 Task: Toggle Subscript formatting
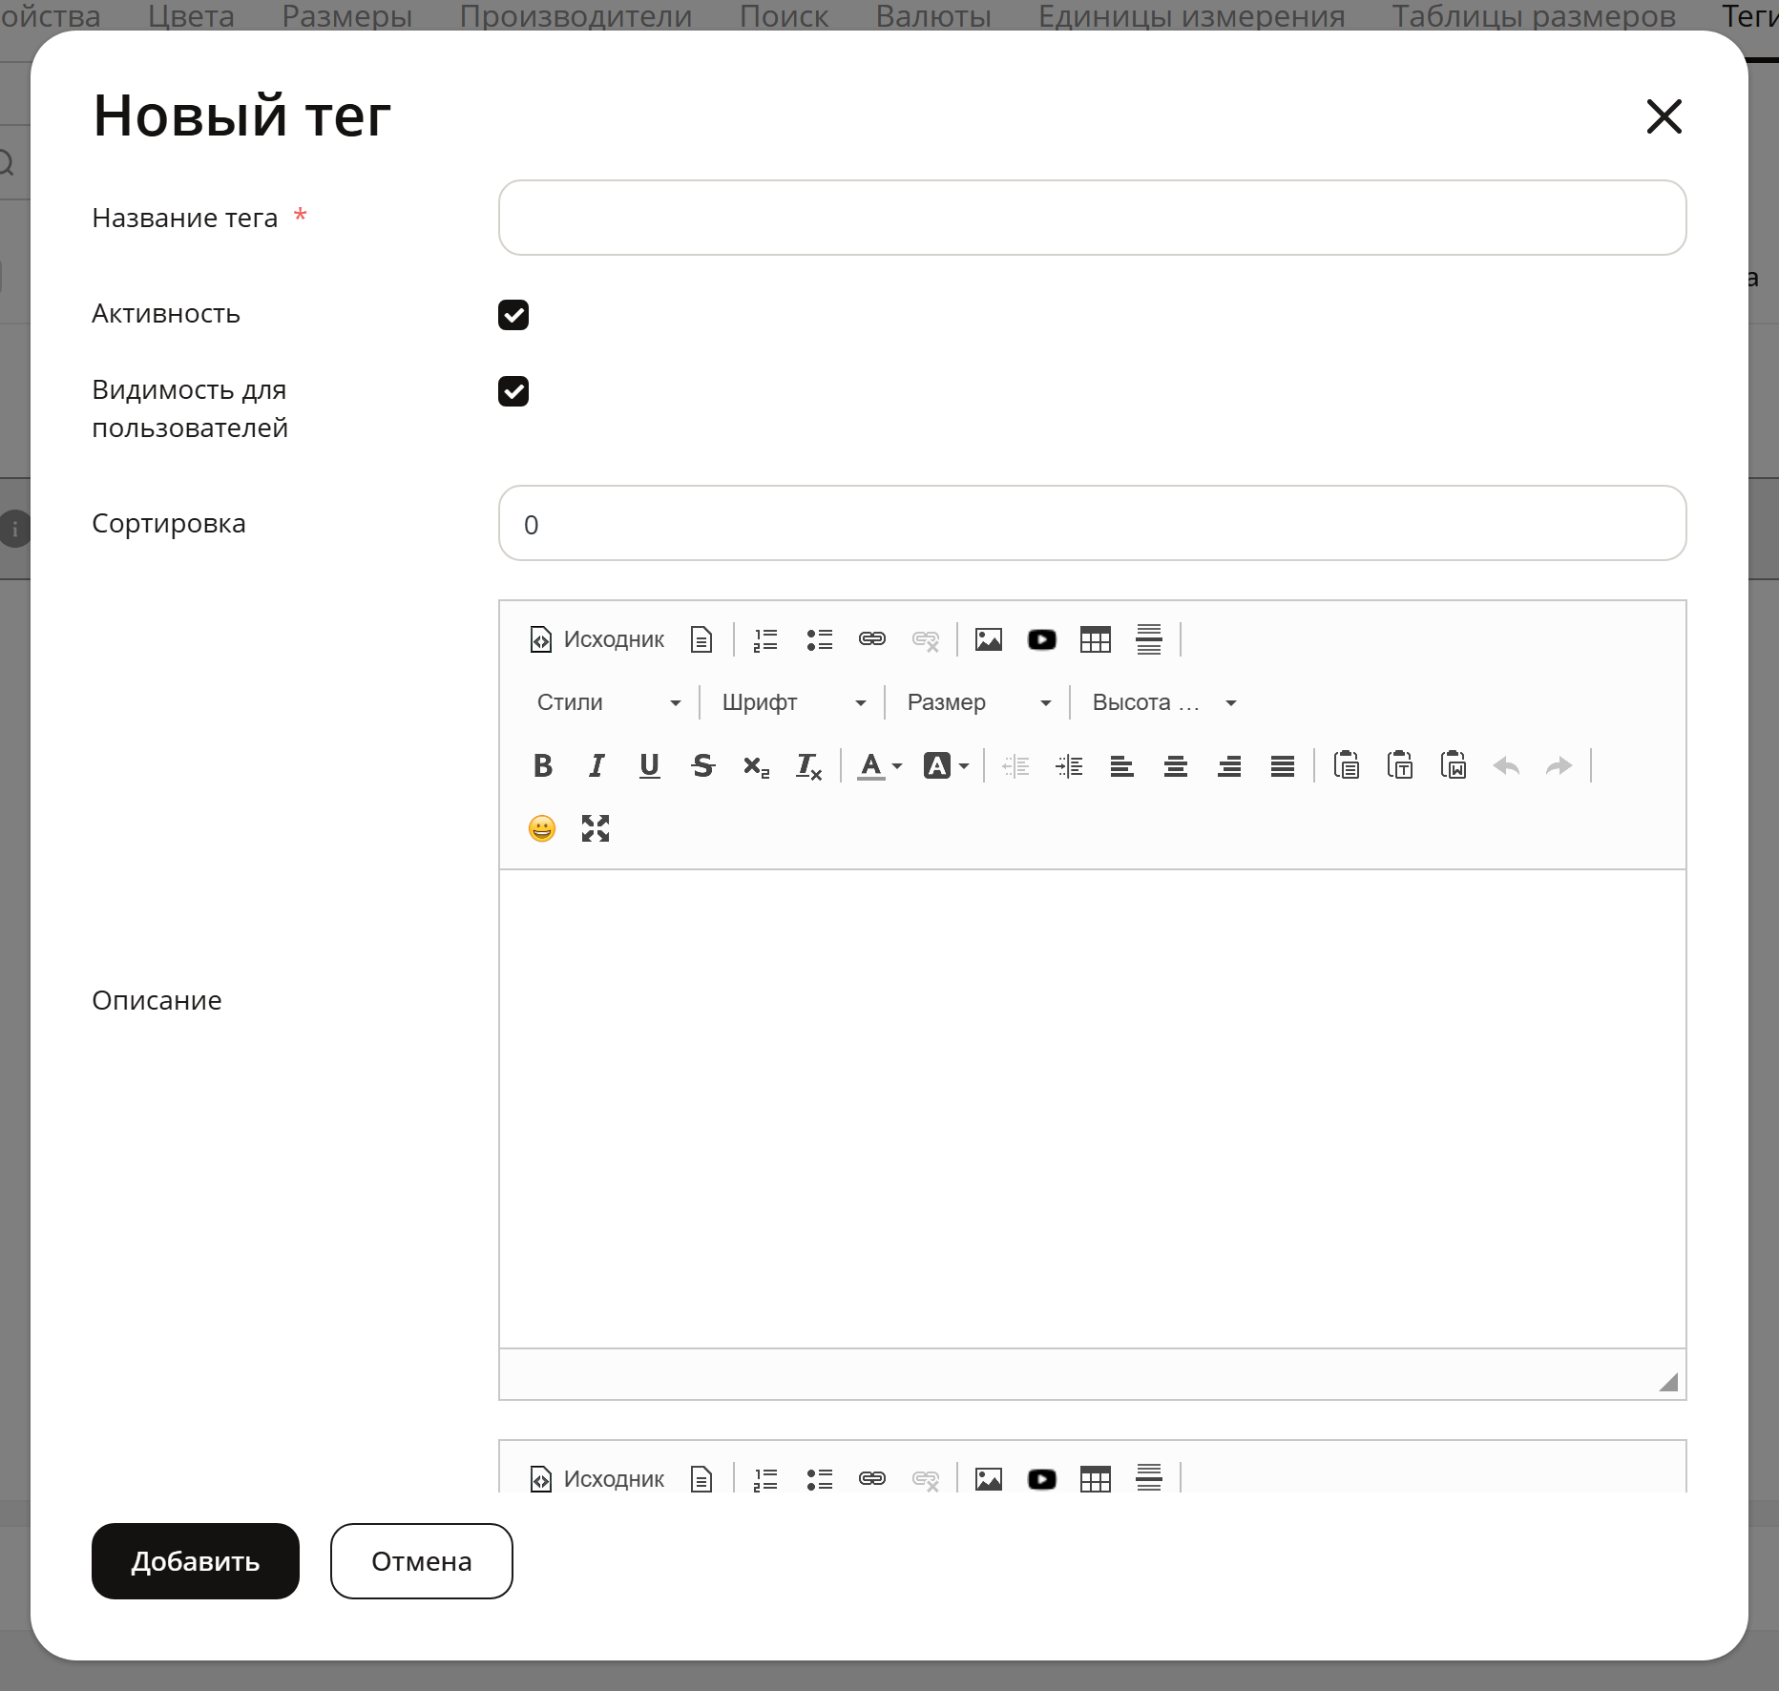coord(757,765)
